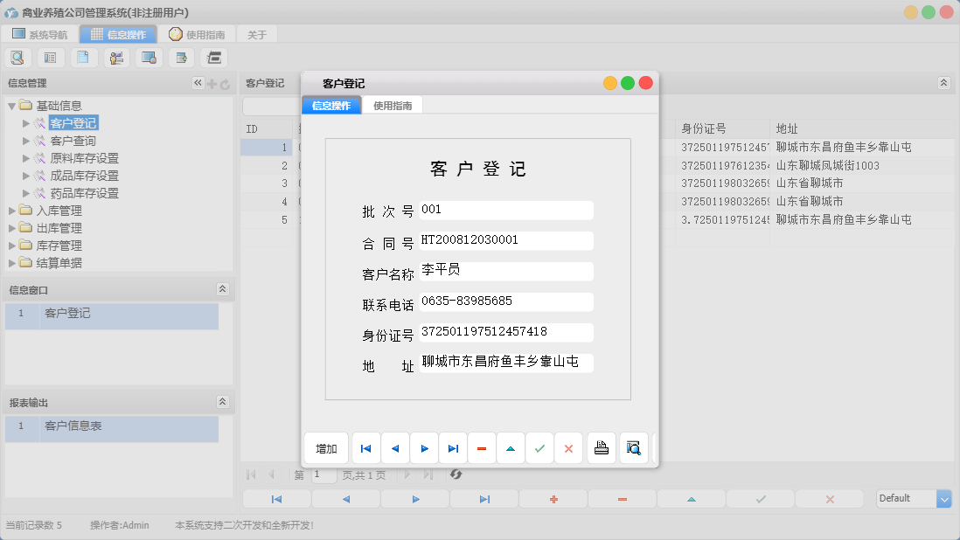Viewport: 960px width, 540px height.
Task: Click the jump-to-last-record arrow in the dialog
Action: tap(453, 447)
